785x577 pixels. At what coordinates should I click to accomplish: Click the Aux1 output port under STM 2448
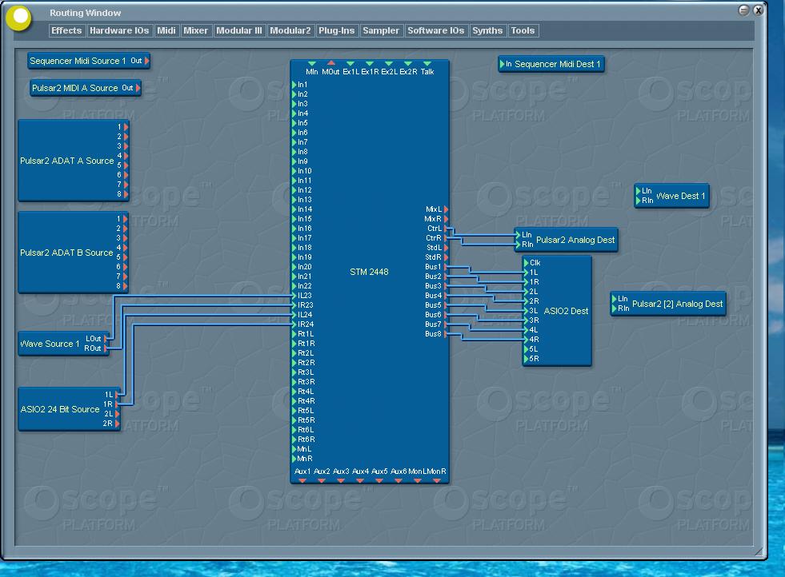pyautogui.click(x=302, y=480)
